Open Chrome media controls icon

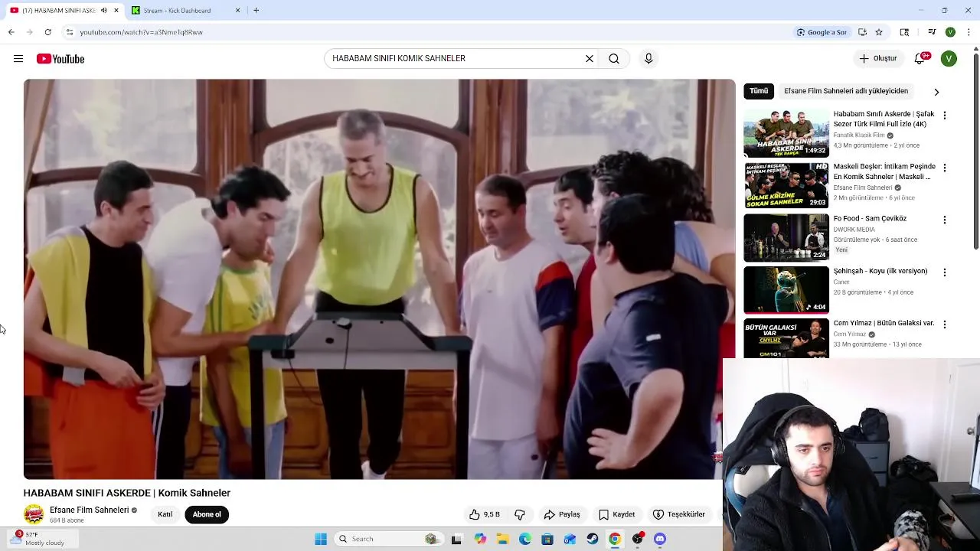pos(932,32)
